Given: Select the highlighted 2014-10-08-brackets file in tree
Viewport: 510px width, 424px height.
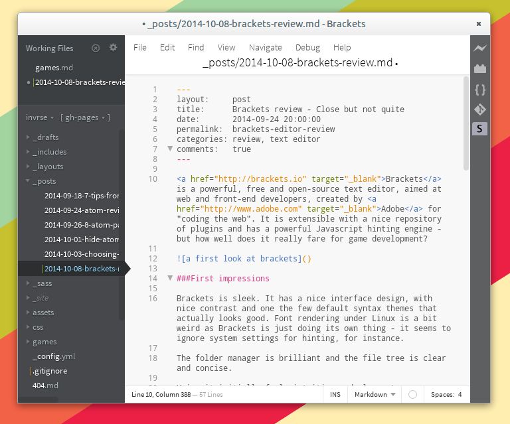Looking at the screenshot, I should pos(82,269).
